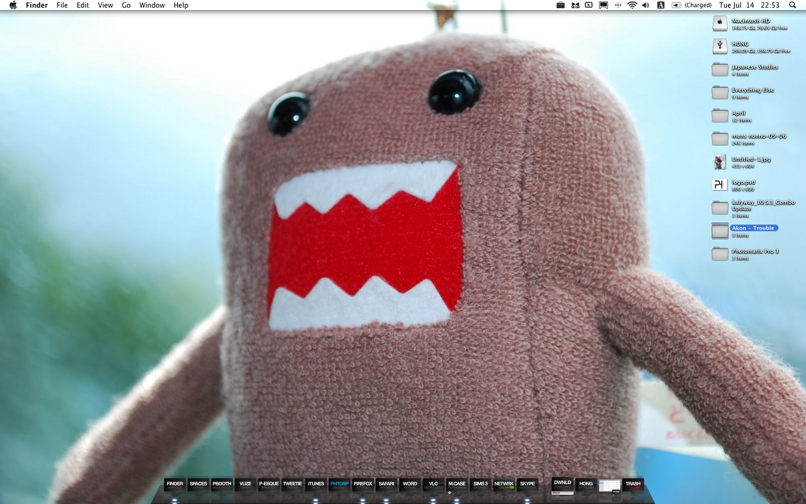The width and height of the screenshot is (806, 504).
Task: Open P-ESQUE image editor dock icon
Action: (269, 485)
